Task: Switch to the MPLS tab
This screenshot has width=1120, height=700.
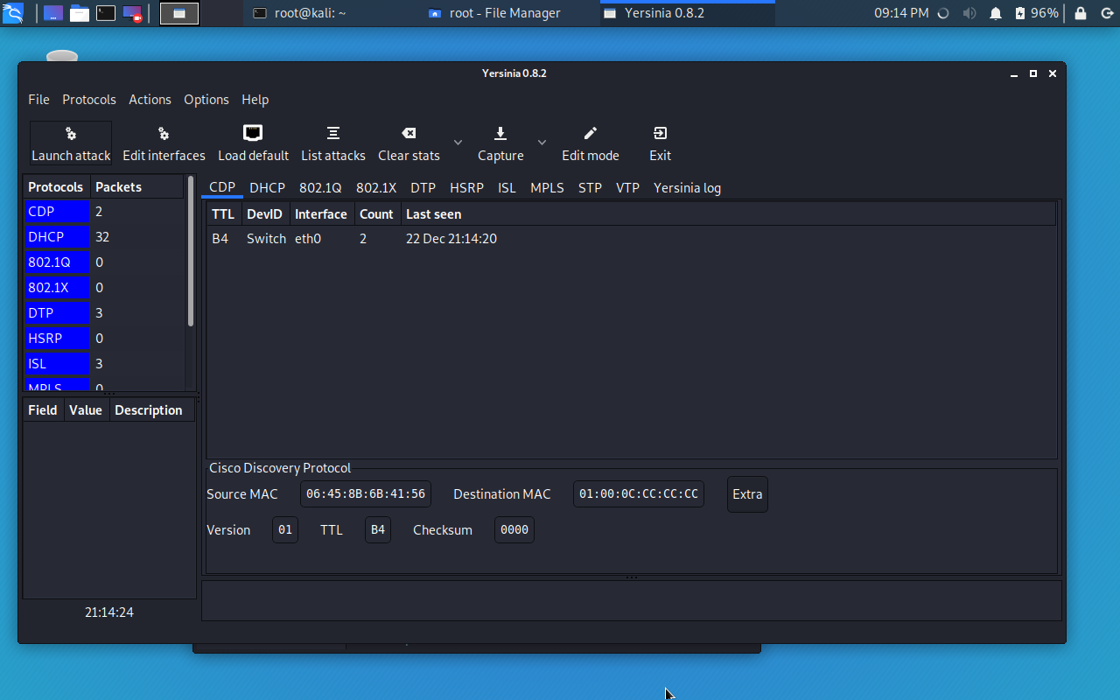Action: 547,188
